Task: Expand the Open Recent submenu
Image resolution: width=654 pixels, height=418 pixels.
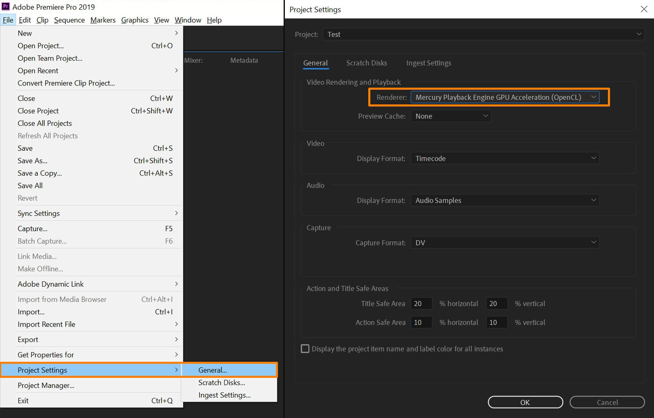Action: (91, 70)
